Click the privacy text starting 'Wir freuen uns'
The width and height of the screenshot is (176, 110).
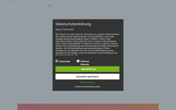[x=87, y=44]
